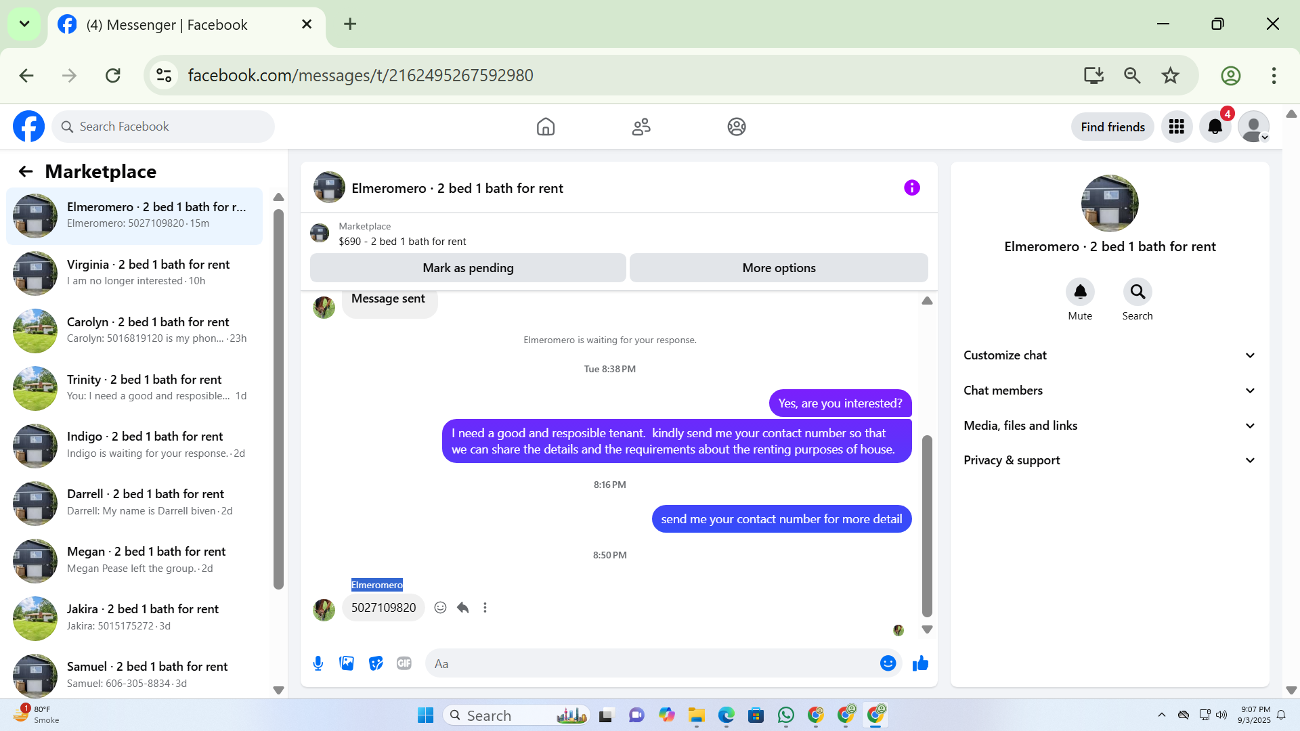
Task: Bookmark this page with the star icon
Action: (x=1171, y=75)
